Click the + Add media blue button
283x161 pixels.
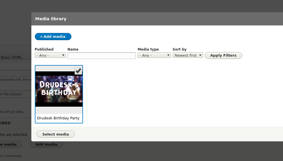[53, 36]
